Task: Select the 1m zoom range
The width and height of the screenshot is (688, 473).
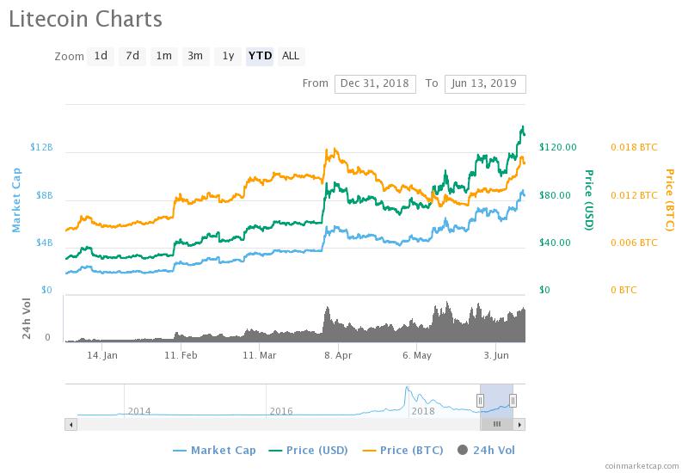Action: pos(163,56)
